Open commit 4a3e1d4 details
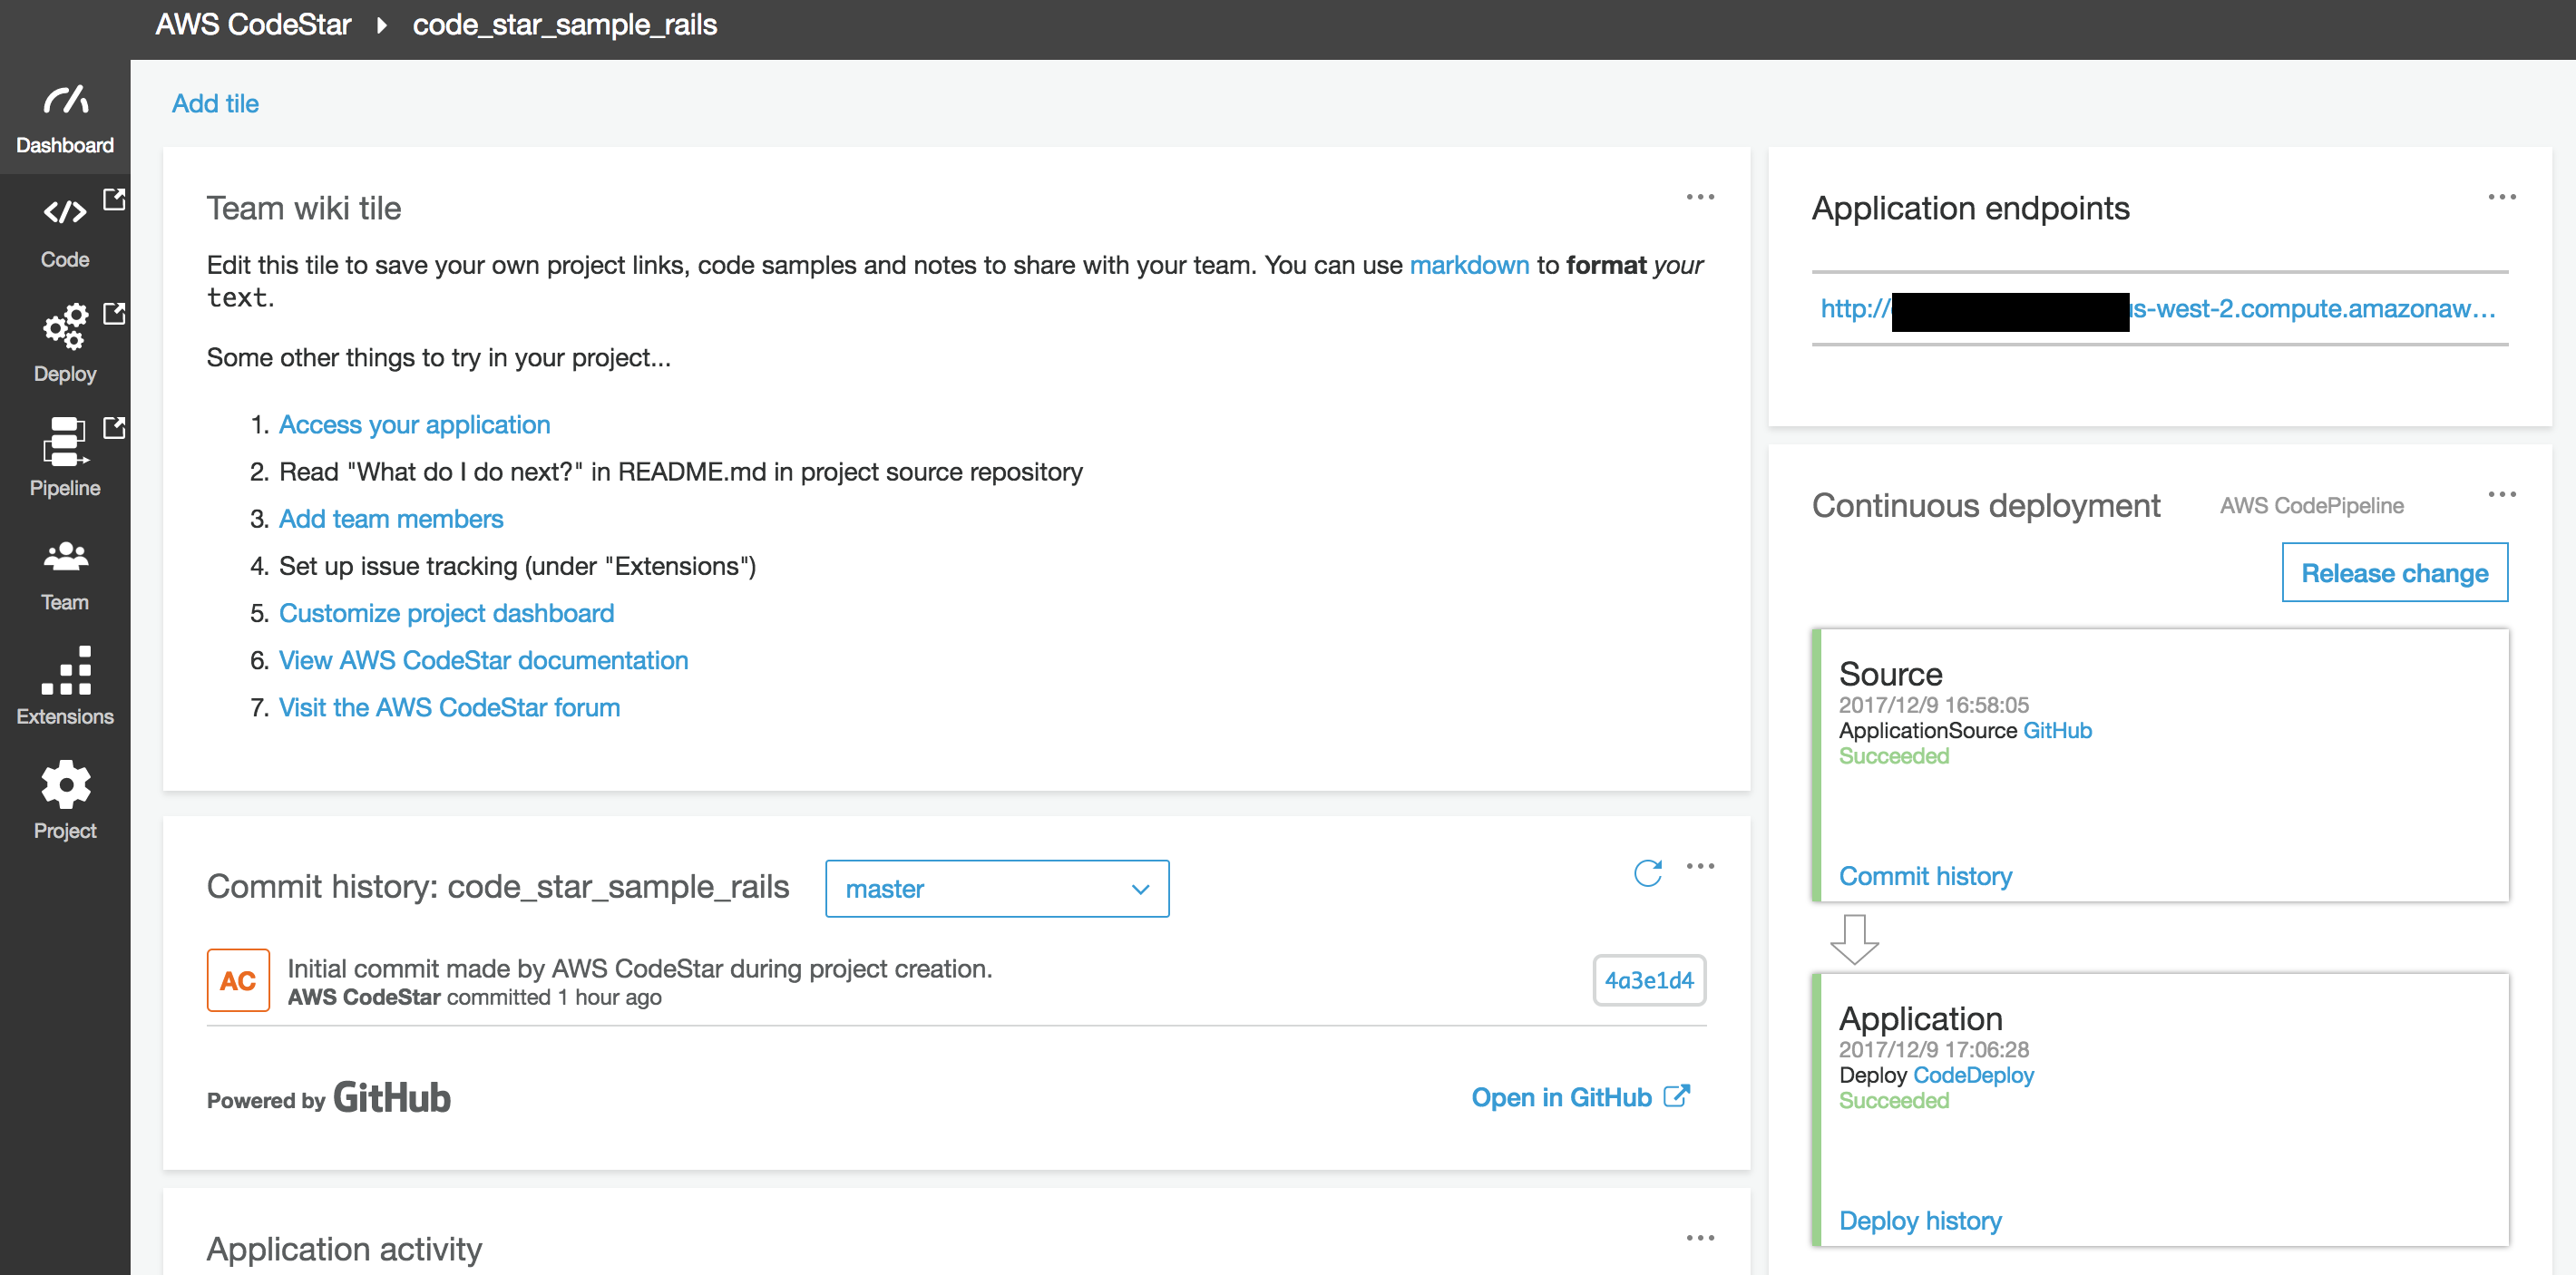 [1648, 980]
